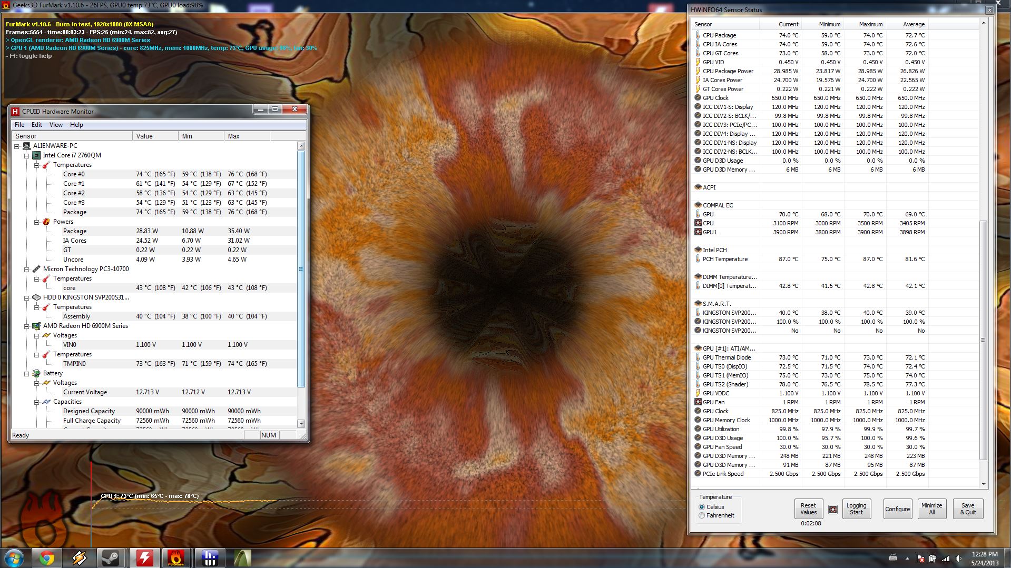Image resolution: width=1011 pixels, height=568 pixels.
Task: Click the S.M.A.R.T. group icon
Action: (x=698, y=304)
